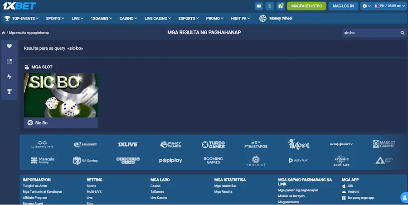Click the green dollar payments icon

click(x=270, y=6)
